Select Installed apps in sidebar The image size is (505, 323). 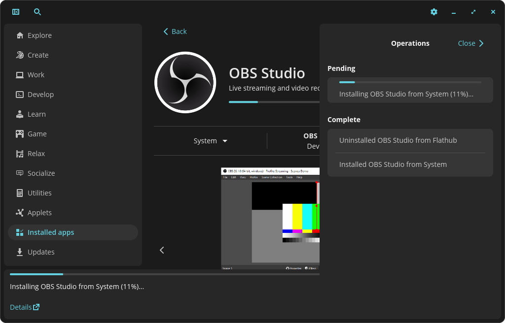(x=51, y=232)
